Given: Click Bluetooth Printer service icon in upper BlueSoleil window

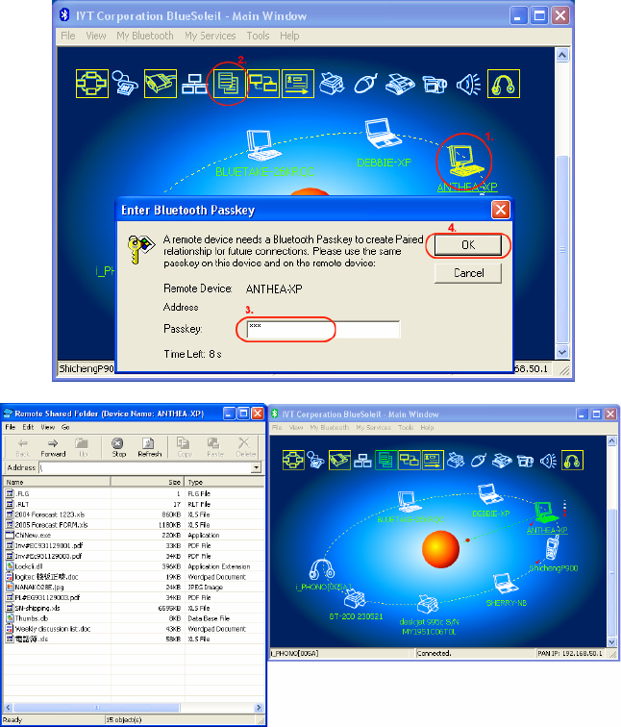Looking at the screenshot, I should (x=332, y=84).
